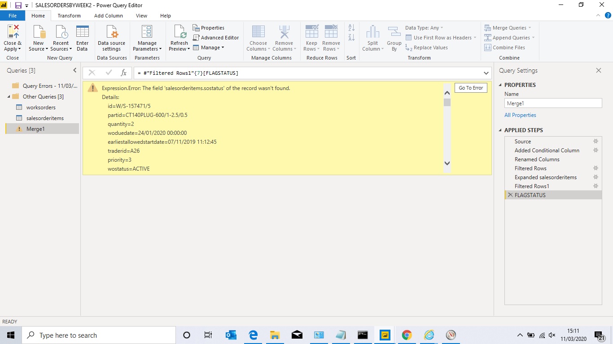
Task: Open the Manage query dropdown
Action: coord(209,47)
